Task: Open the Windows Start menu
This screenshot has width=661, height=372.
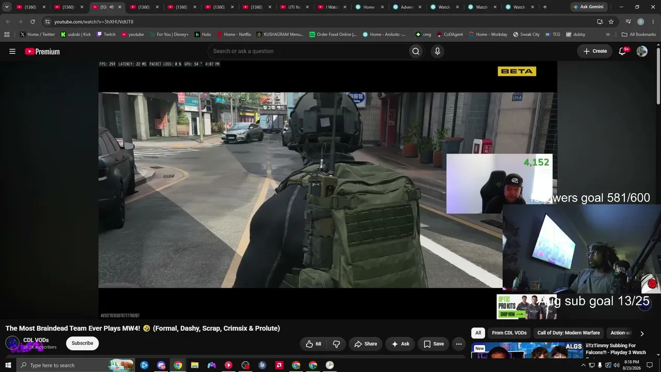Action: coord(8,365)
